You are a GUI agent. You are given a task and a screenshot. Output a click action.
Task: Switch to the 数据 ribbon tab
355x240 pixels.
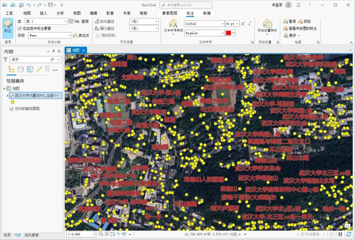(x=207, y=13)
